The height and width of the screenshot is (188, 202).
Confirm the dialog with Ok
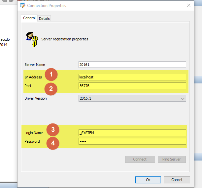coord(148,180)
